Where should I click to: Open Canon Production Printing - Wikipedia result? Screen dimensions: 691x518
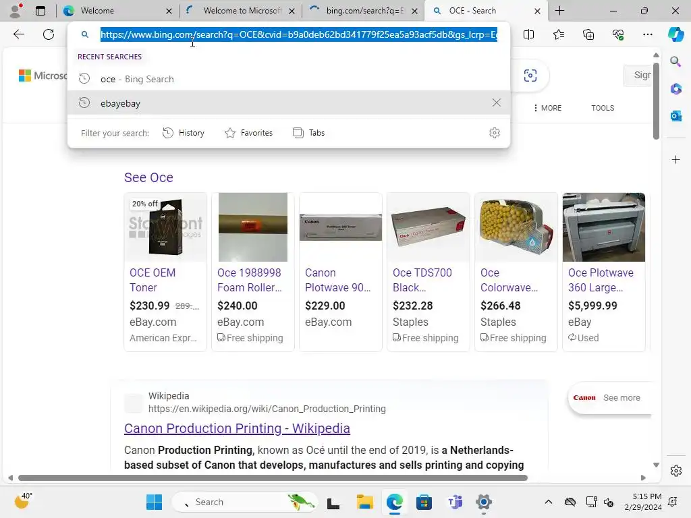(x=237, y=428)
